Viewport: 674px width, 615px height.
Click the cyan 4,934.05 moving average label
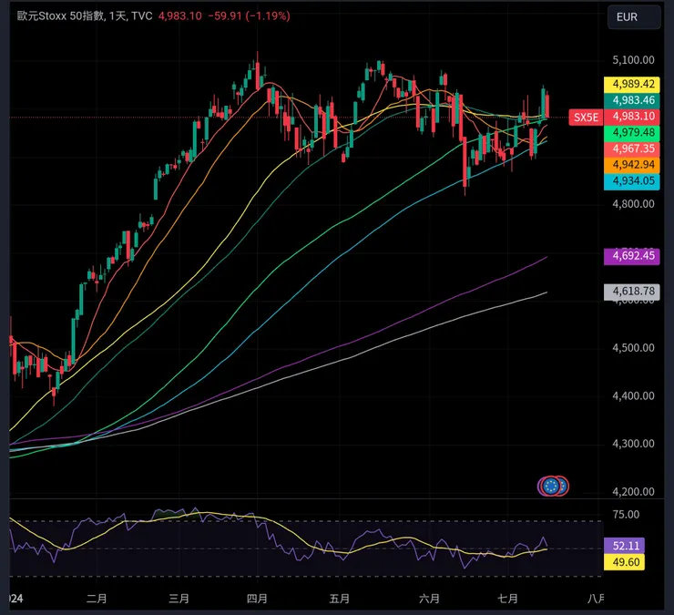click(x=633, y=181)
